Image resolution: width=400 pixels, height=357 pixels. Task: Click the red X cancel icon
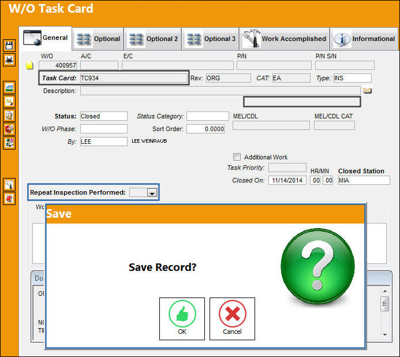[x=233, y=314]
